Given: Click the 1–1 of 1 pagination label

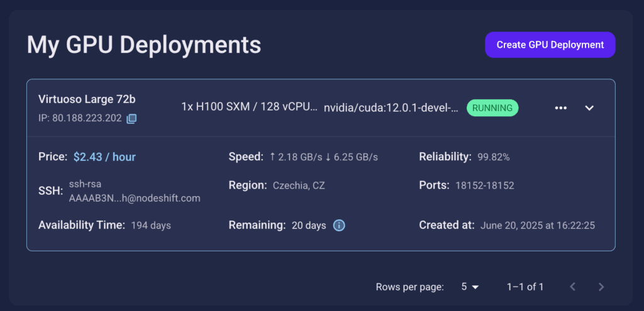Looking at the screenshot, I should (x=525, y=286).
